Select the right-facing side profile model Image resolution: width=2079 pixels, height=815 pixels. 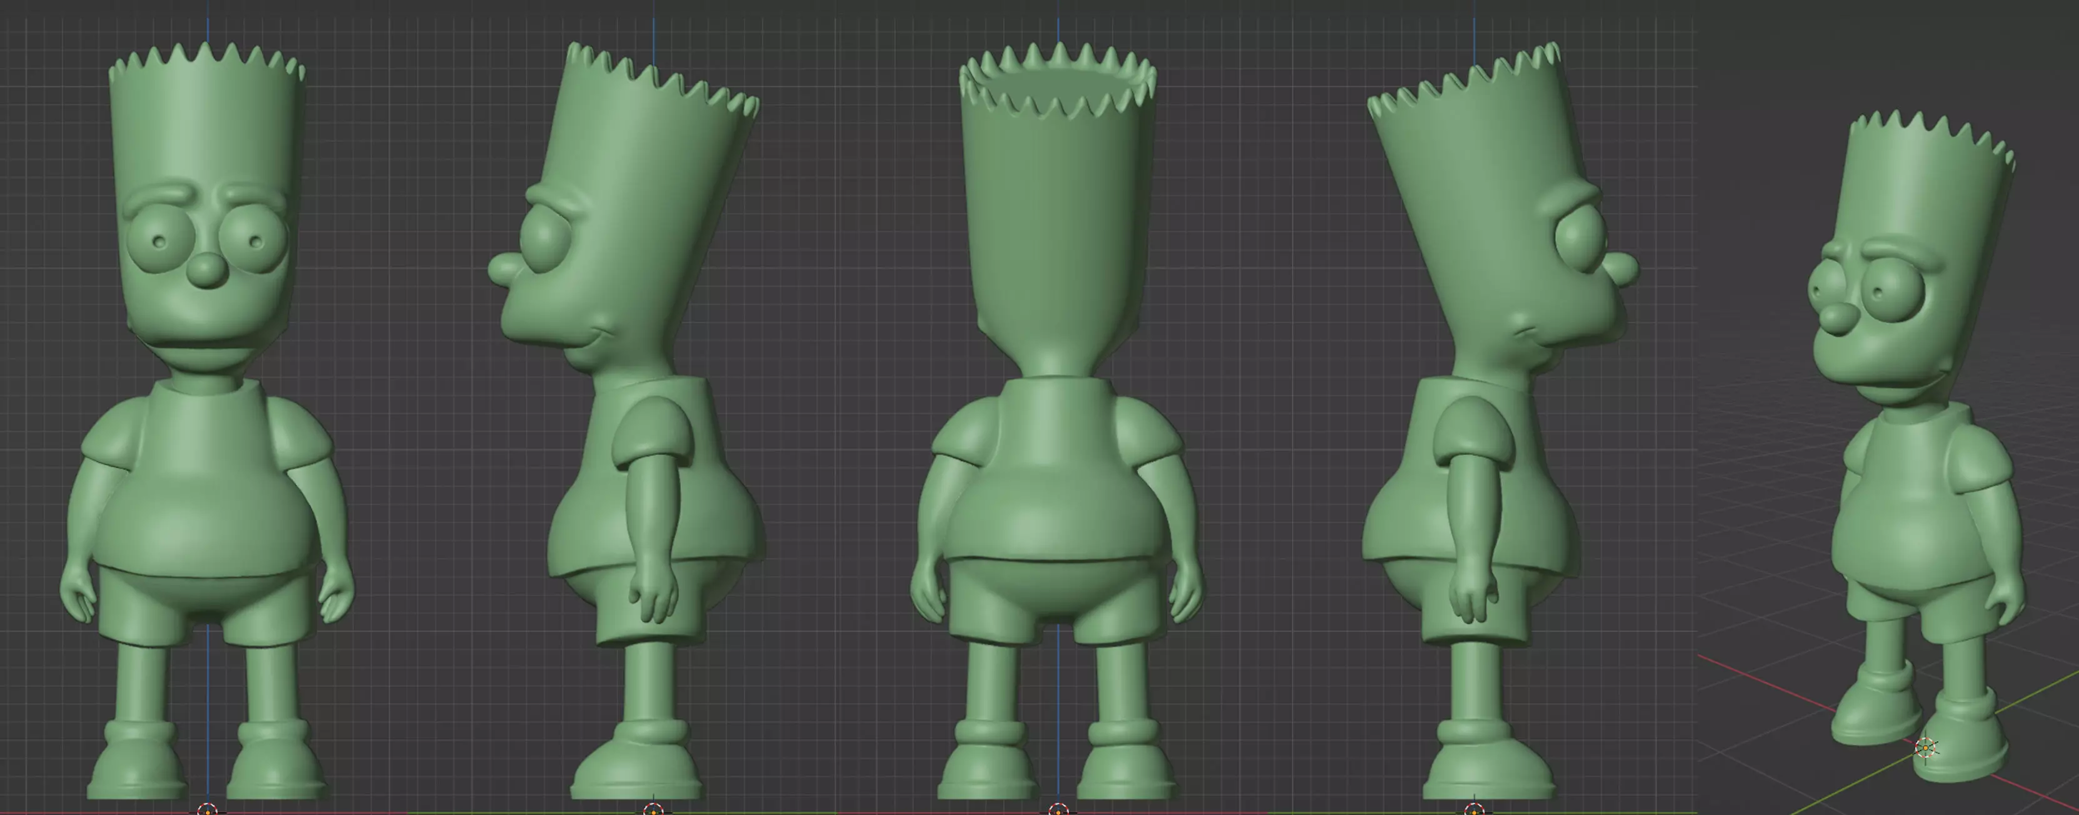[1501, 419]
